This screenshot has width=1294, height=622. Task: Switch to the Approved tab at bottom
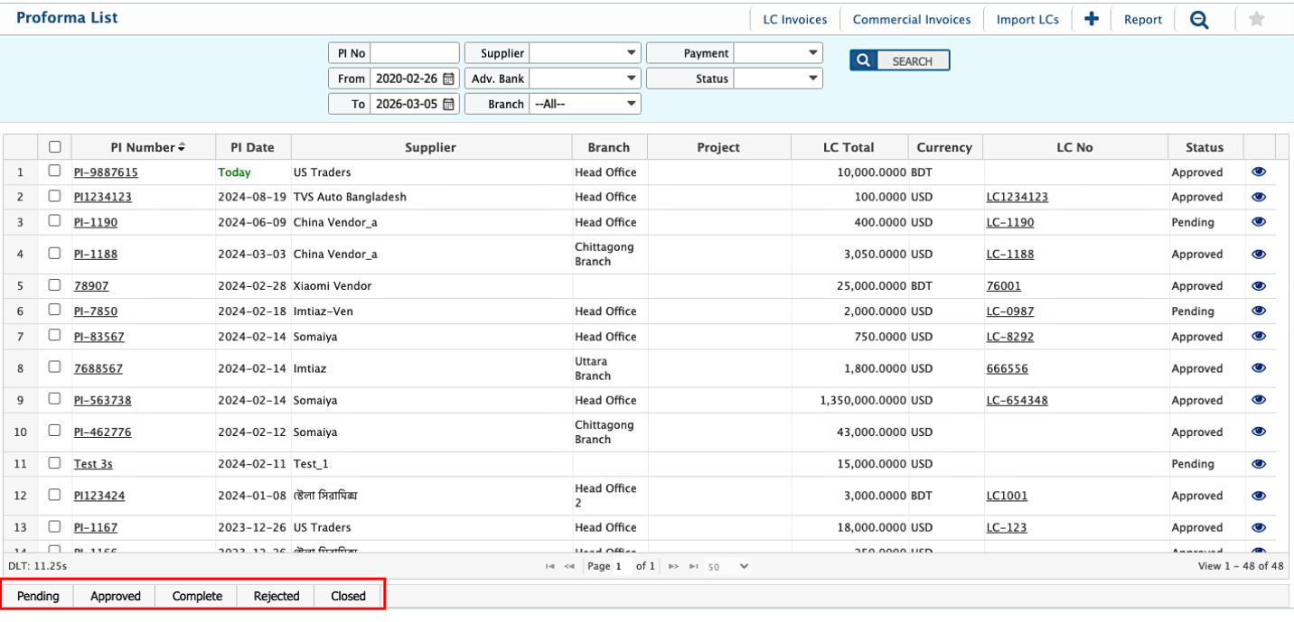[x=116, y=596]
